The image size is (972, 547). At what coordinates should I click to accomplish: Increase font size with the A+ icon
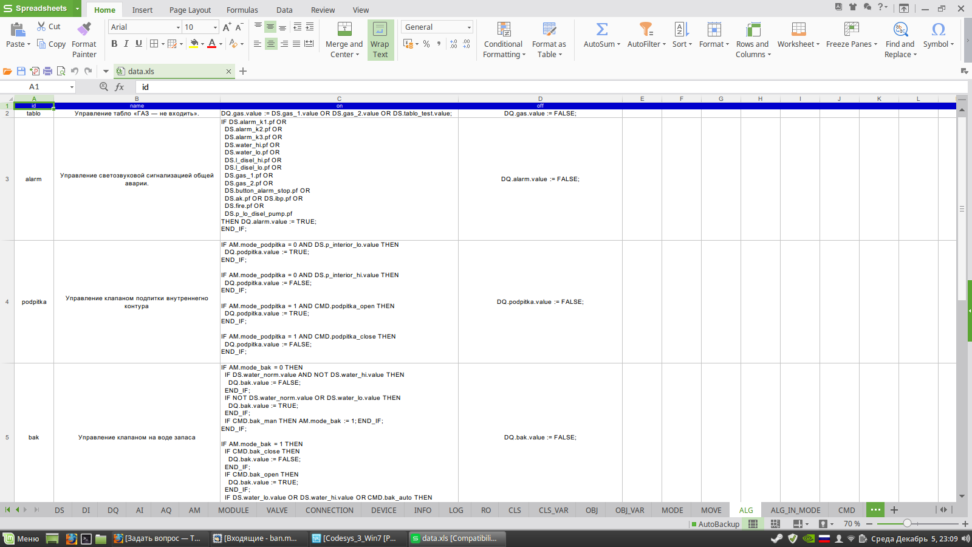tap(227, 27)
